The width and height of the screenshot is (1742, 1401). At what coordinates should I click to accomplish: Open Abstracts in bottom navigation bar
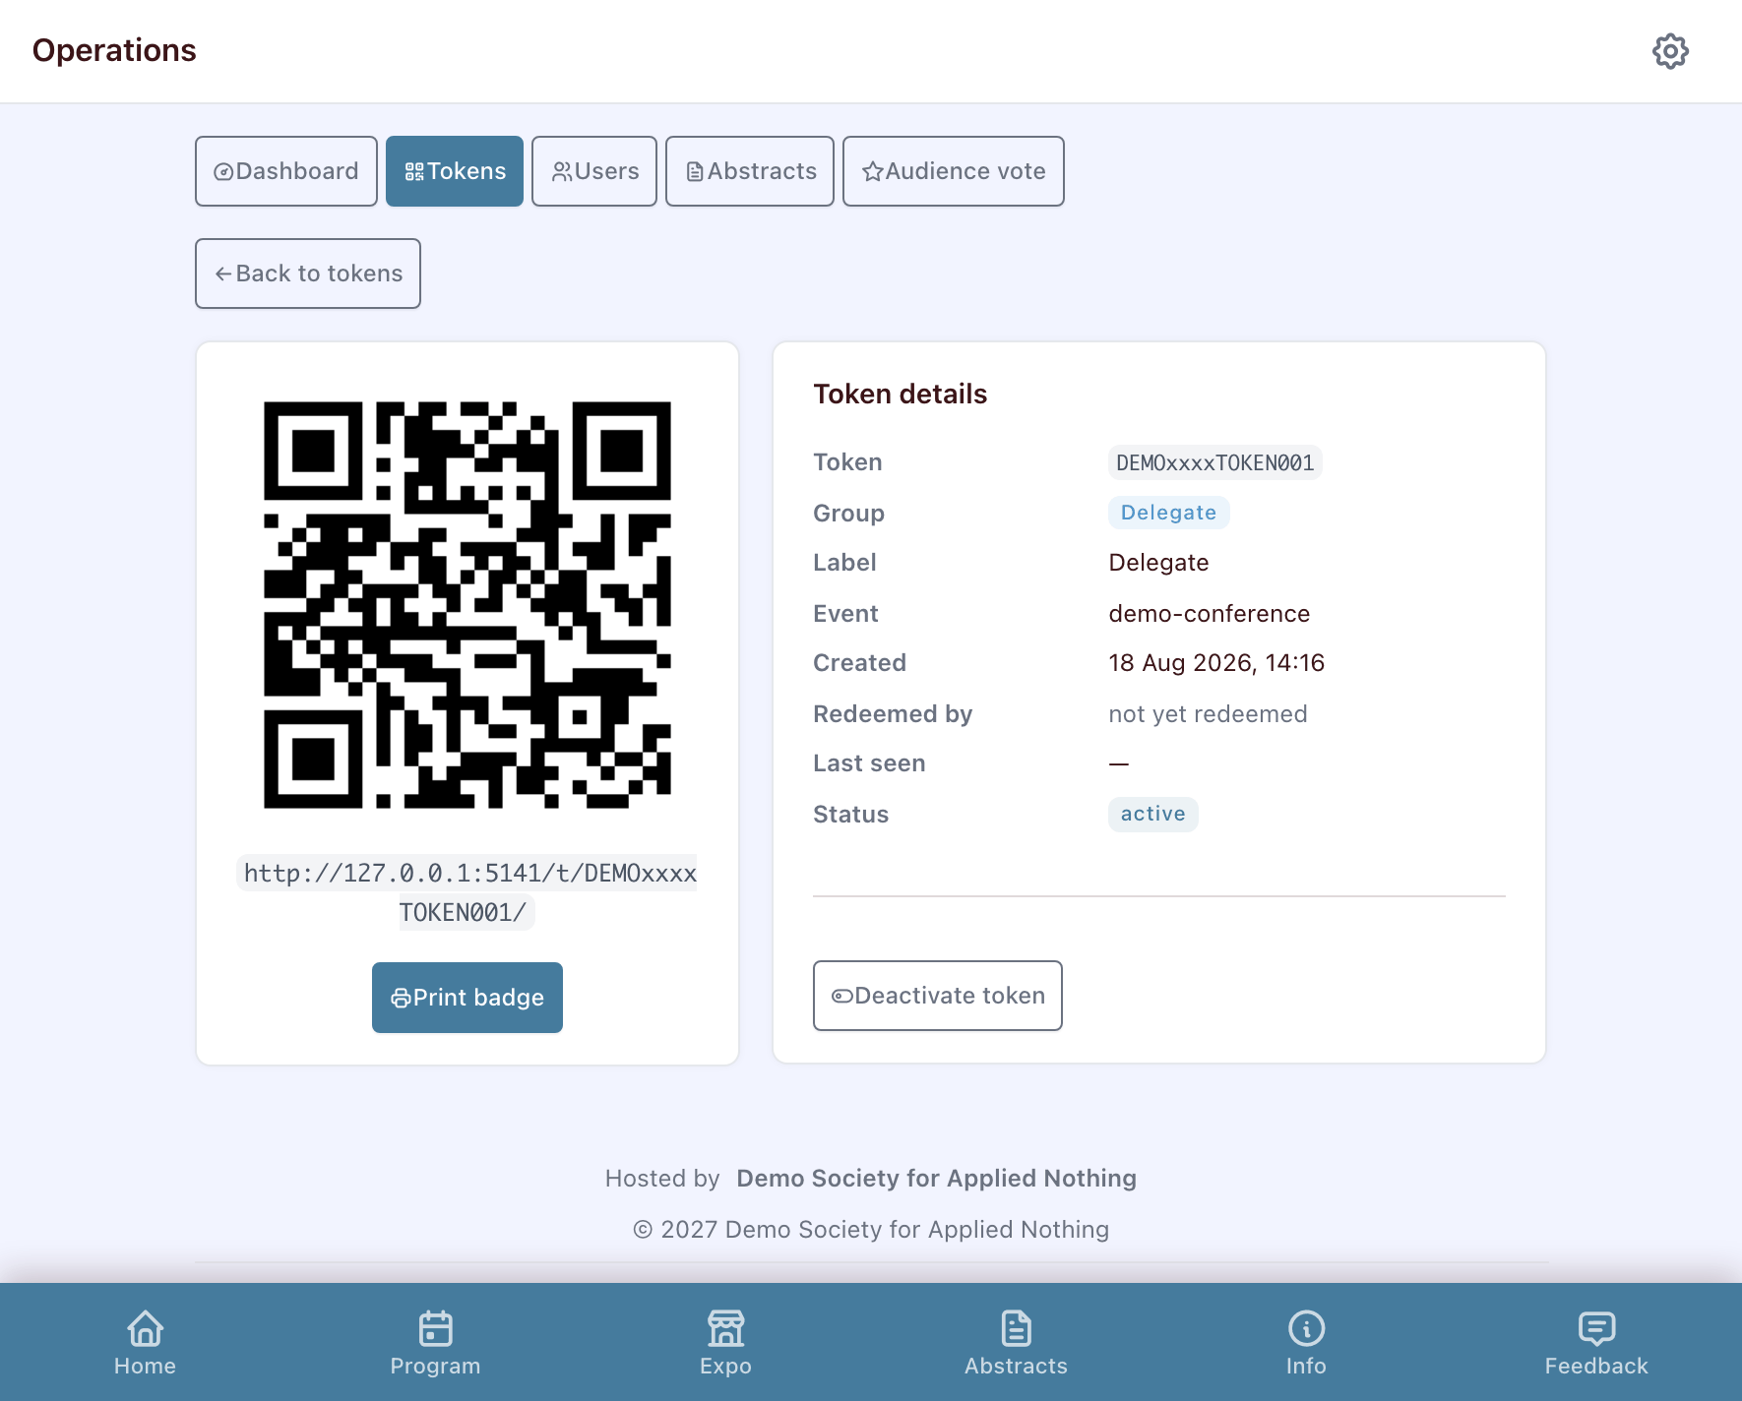(x=1017, y=1343)
